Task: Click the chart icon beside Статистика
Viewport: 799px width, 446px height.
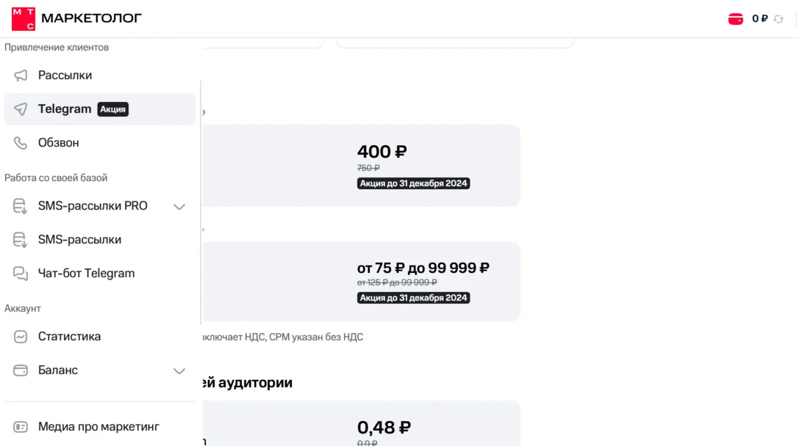Action: point(21,337)
